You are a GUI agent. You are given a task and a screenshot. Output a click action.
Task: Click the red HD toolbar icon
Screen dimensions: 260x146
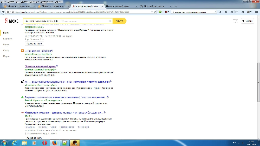click(166, 12)
